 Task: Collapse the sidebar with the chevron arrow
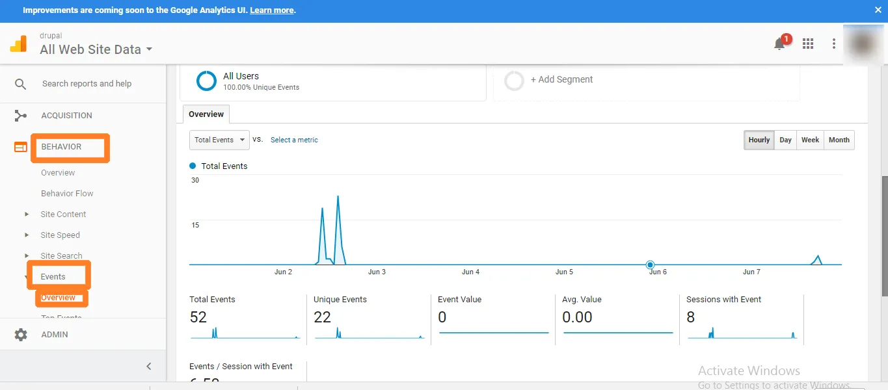click(149, 366)
